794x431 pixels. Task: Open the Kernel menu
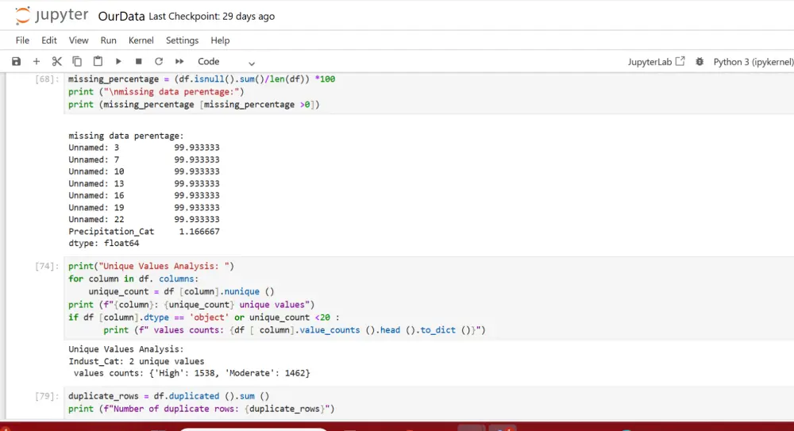pyautogui.click(x=141, y=40)
